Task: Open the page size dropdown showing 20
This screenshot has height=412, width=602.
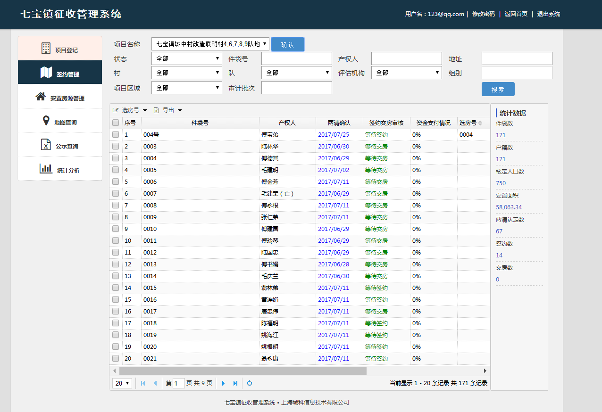Action: point(122,383)
